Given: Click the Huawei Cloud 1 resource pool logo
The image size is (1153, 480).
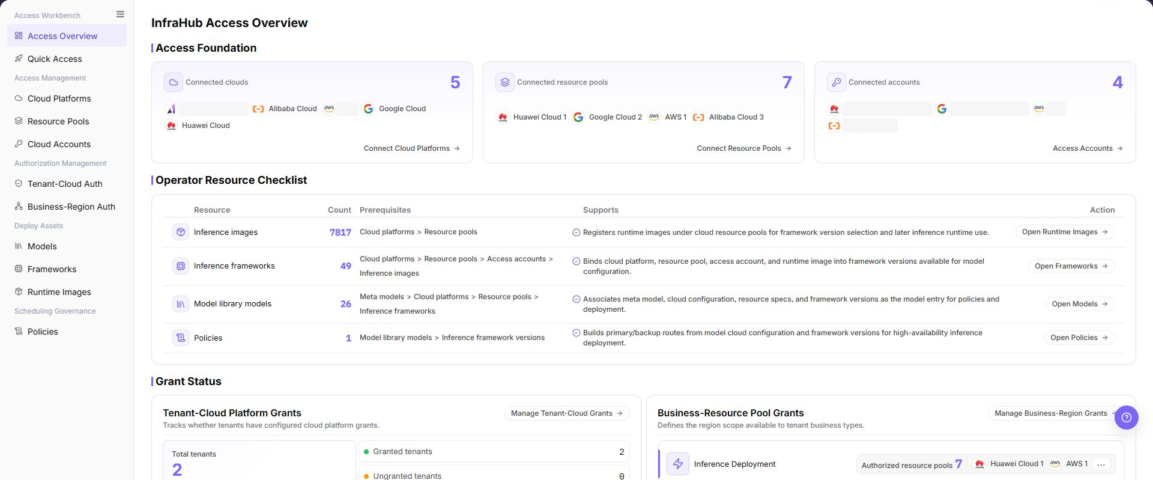Looking at the screenshot, I should (503, 117).
